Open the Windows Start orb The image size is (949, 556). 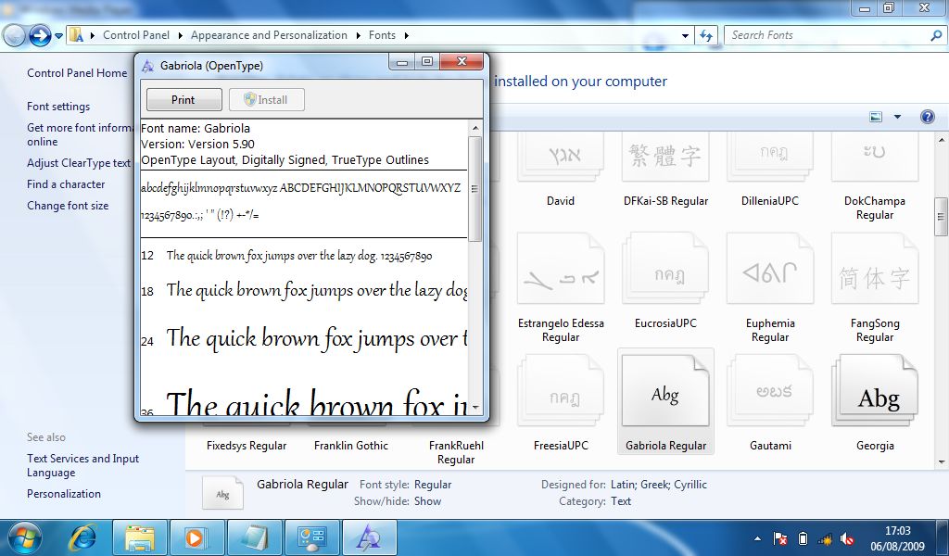coord(23,537)
